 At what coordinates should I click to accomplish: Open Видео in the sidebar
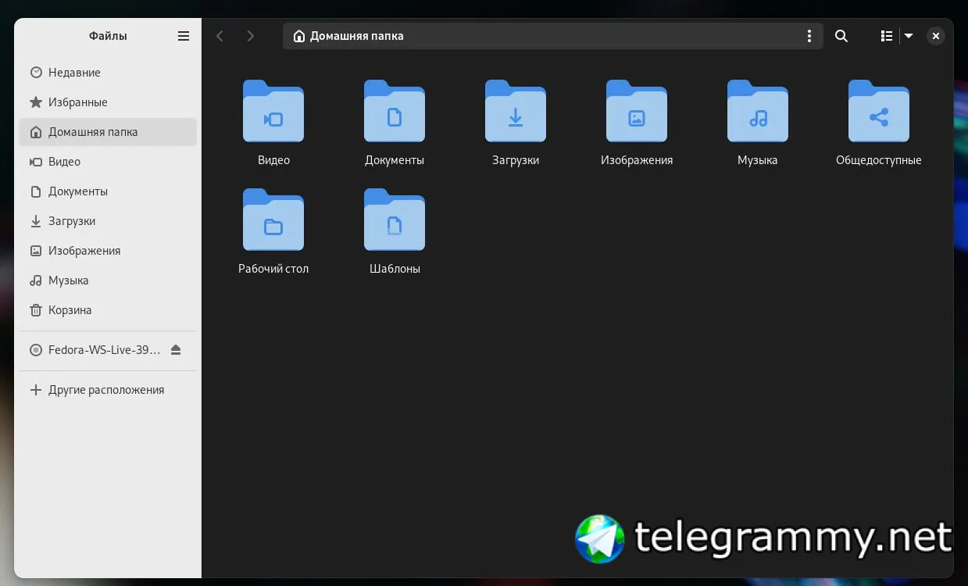coord(108,162)
